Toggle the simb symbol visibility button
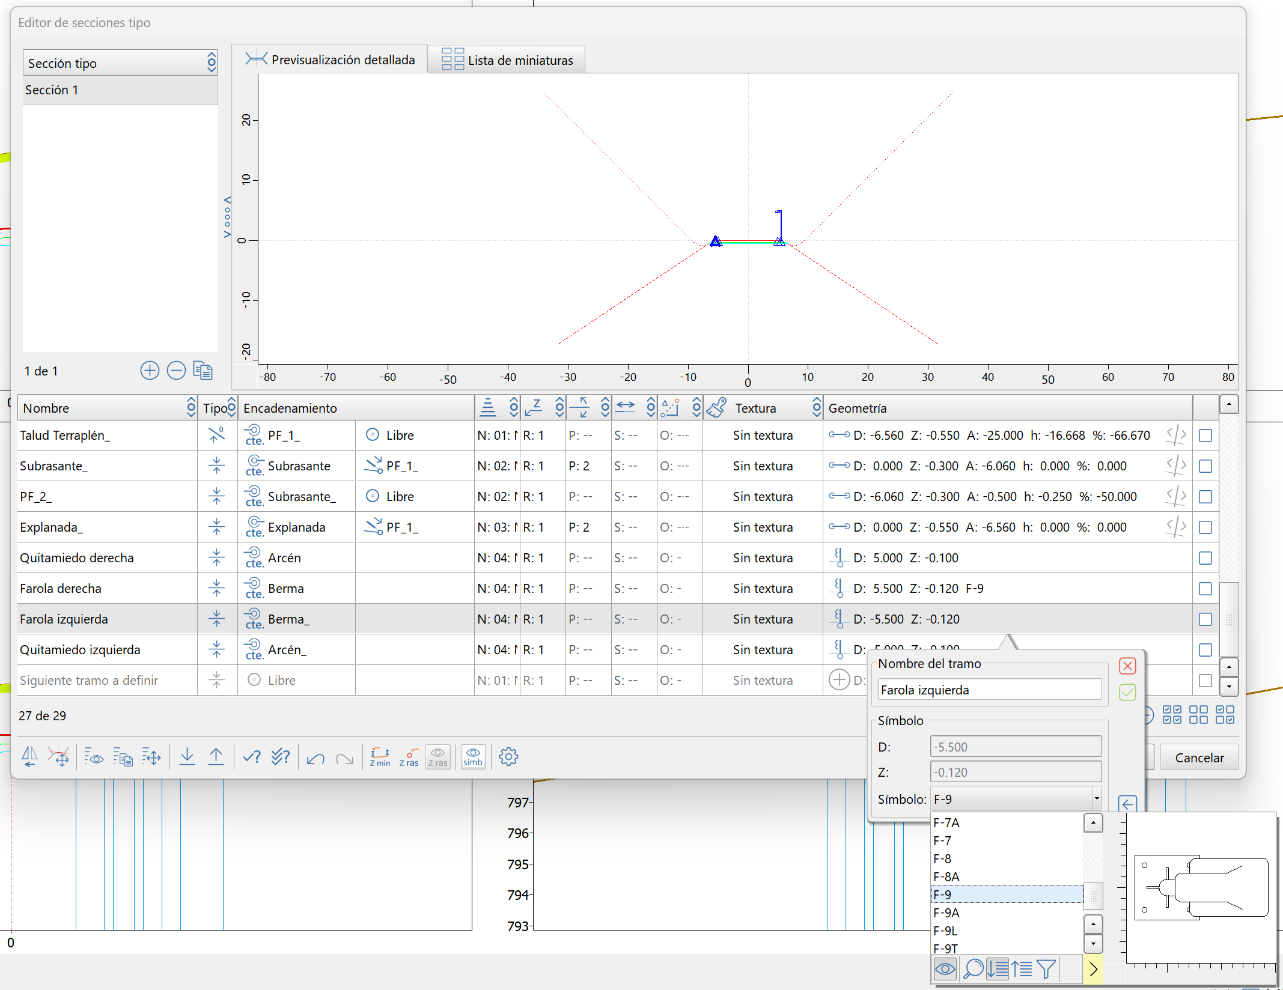The height and width of the screenshot is (990, 1283). coord(473,757)
